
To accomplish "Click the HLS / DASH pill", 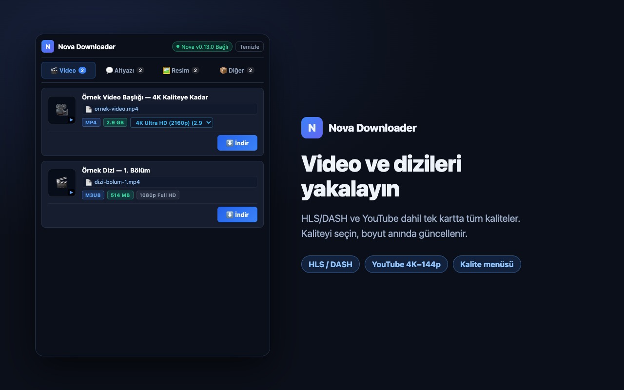I will point(331,264).
